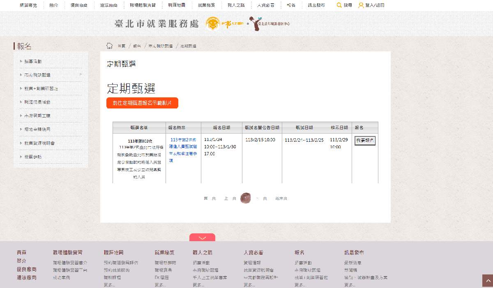The width and height of the screenshot is (493, 288).
Task: Click the orange 前往定期甄選報名示範影片 button
Action: [142, 103]
